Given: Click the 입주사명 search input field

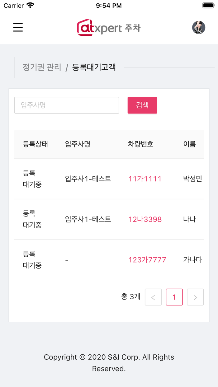Looking at the screenshot, I should [66, 105].
